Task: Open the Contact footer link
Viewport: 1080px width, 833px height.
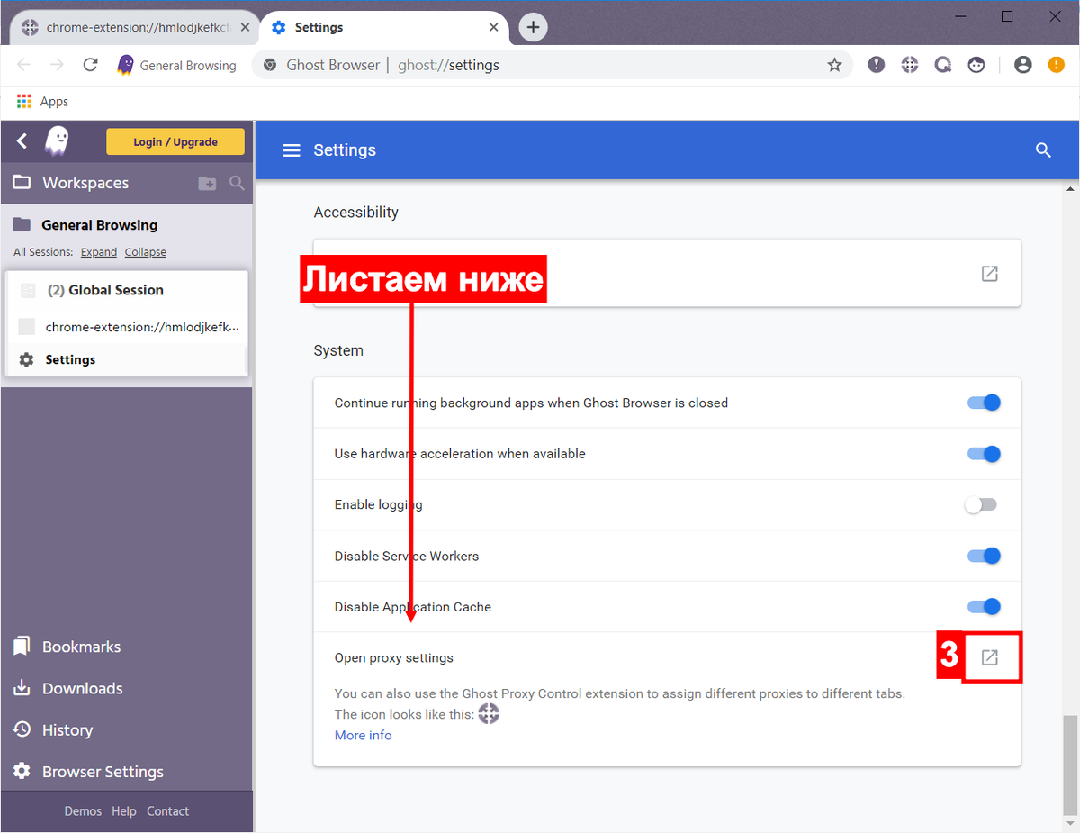Action: pos(168,811)
